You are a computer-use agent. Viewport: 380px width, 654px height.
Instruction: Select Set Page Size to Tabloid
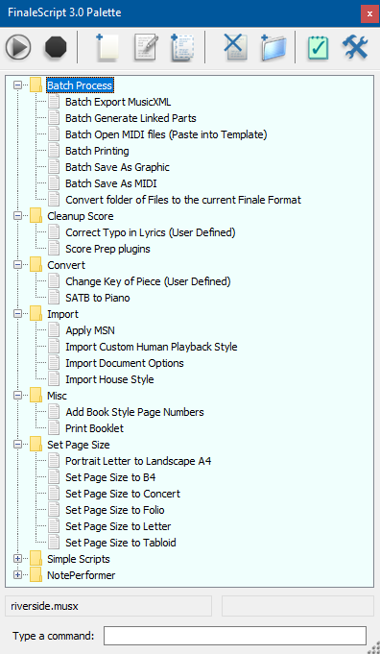121,543
